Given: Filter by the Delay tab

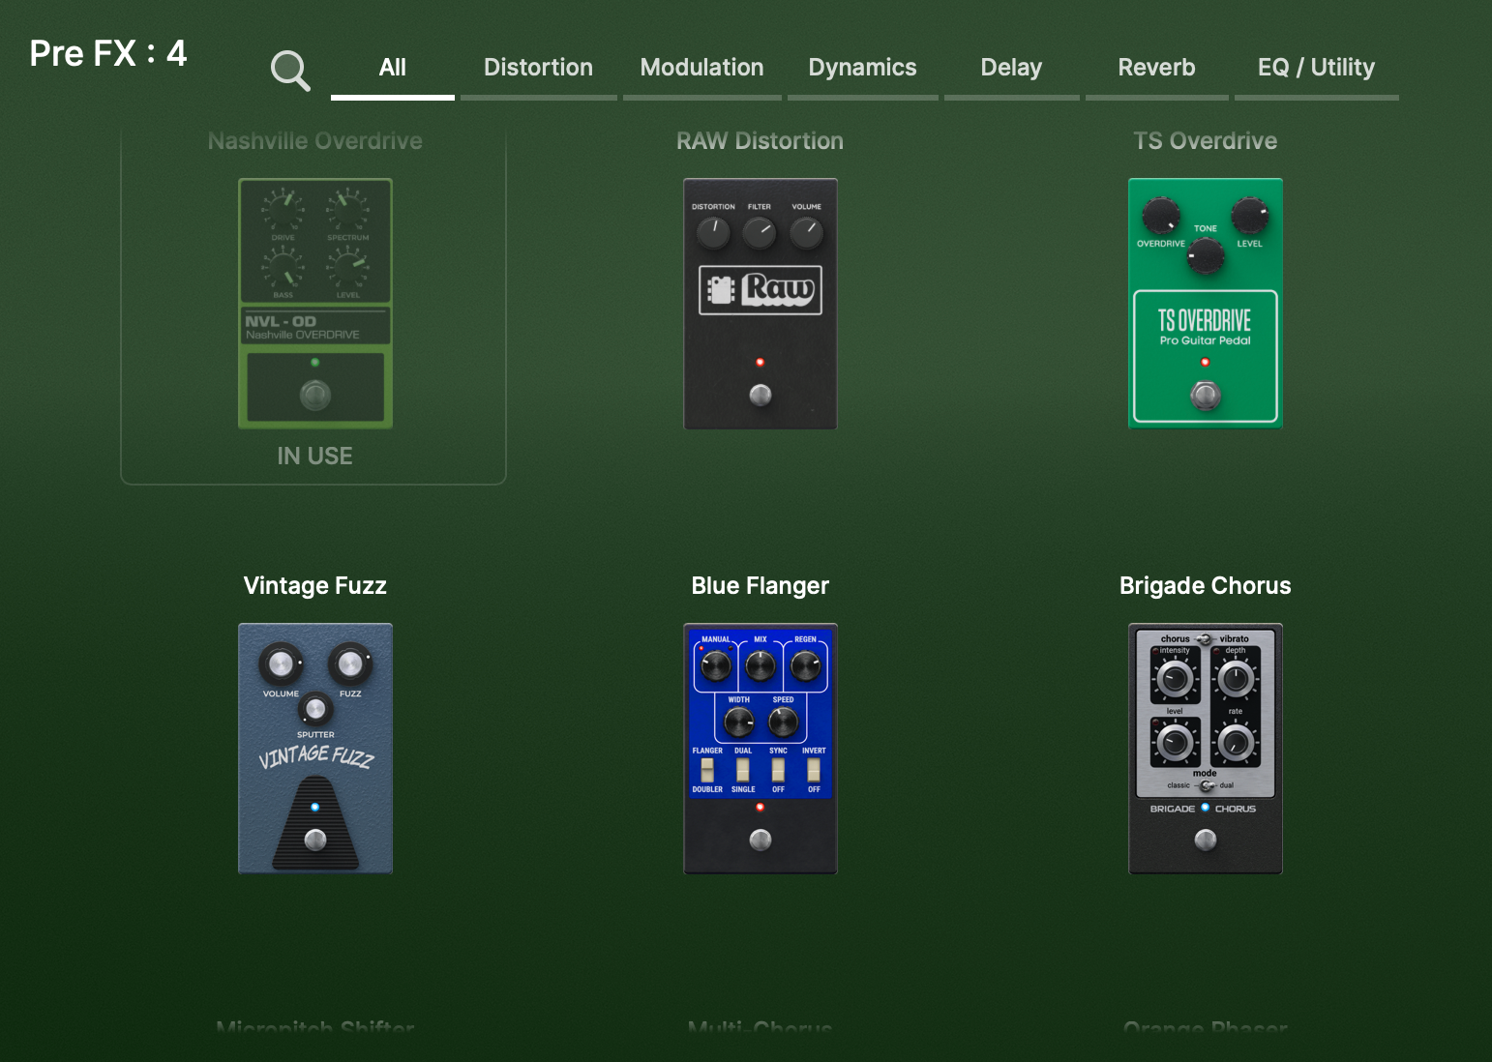Looking at the screenshot, I should [1011, 68].
